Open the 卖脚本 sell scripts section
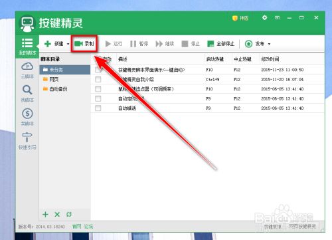 tap(27, 117)
